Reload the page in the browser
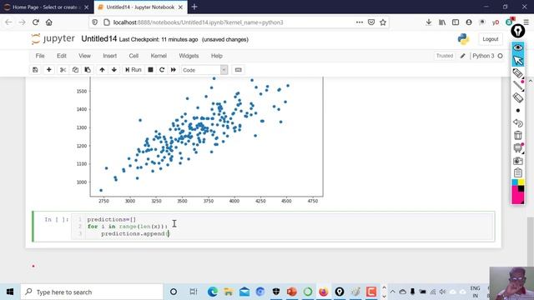The height and width of the screenshot is (300, 534). click(x=35, y=22)
